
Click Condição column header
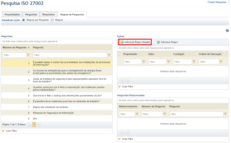point(184,54)
